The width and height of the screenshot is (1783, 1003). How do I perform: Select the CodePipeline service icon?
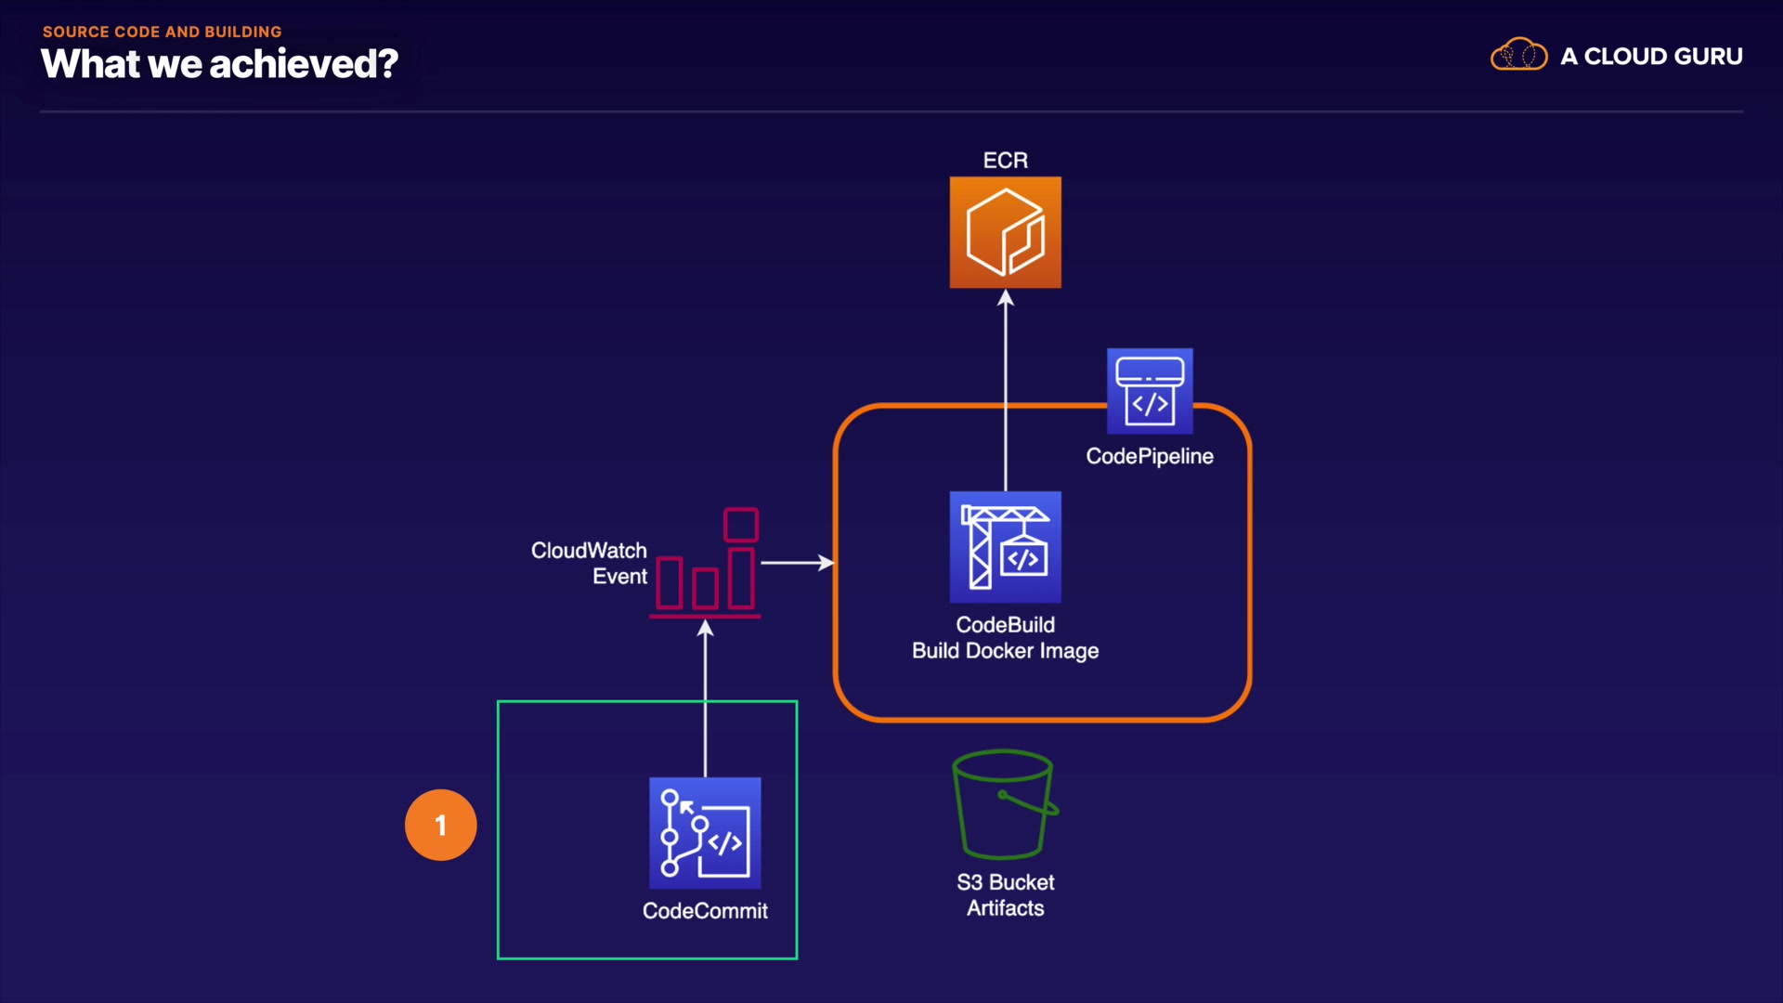[1149, 391]
